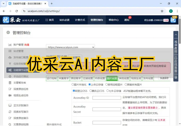
Task: Switch to the 运行控制 tab
Action: pyautogui.click(x=51, y=78)
